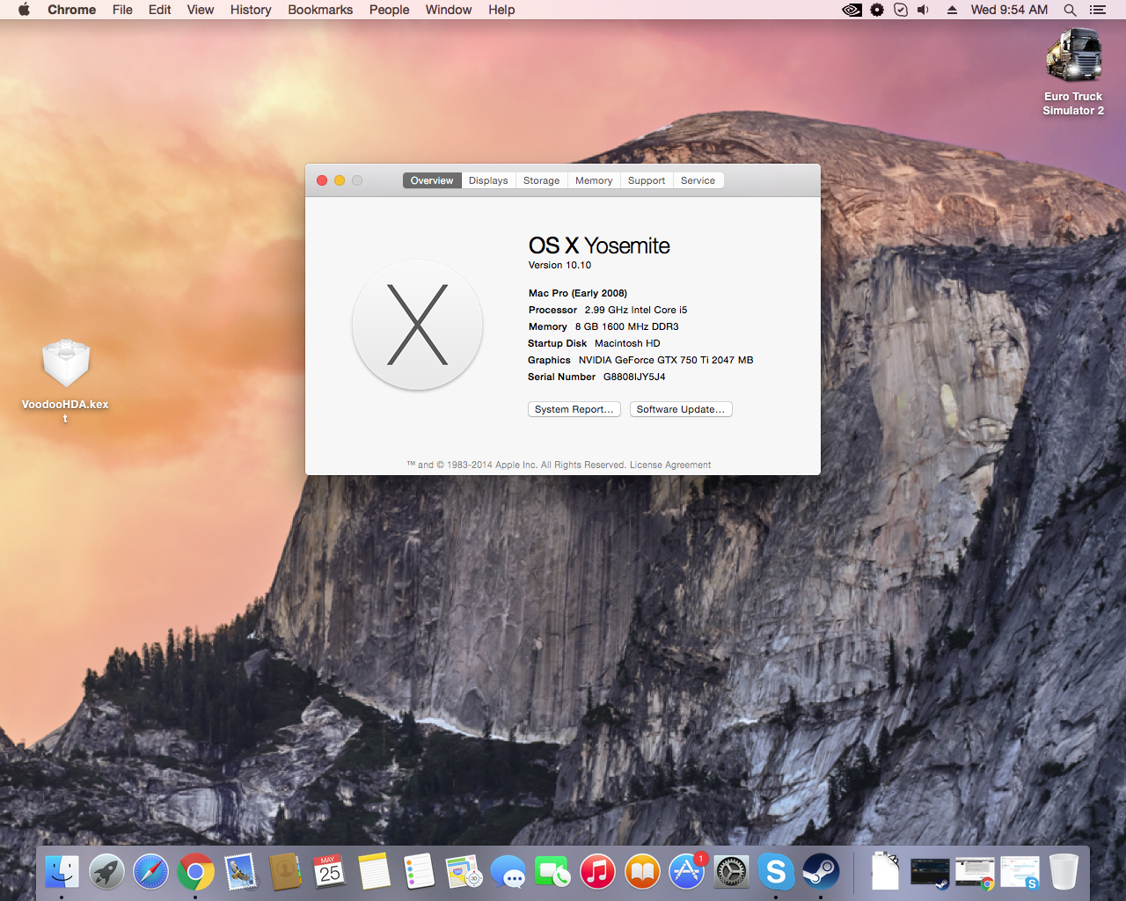Open Finder from the Dock

click(x=62, y=872)
